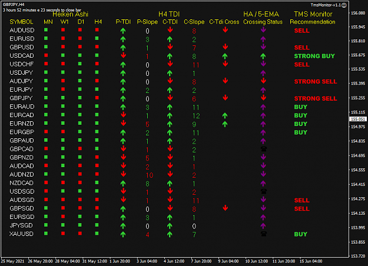Viewport: 368px width, 266px height.
Task: Click the red H4 Heiken Ashi square for GBPNZD
Action: tap(97, 157)
